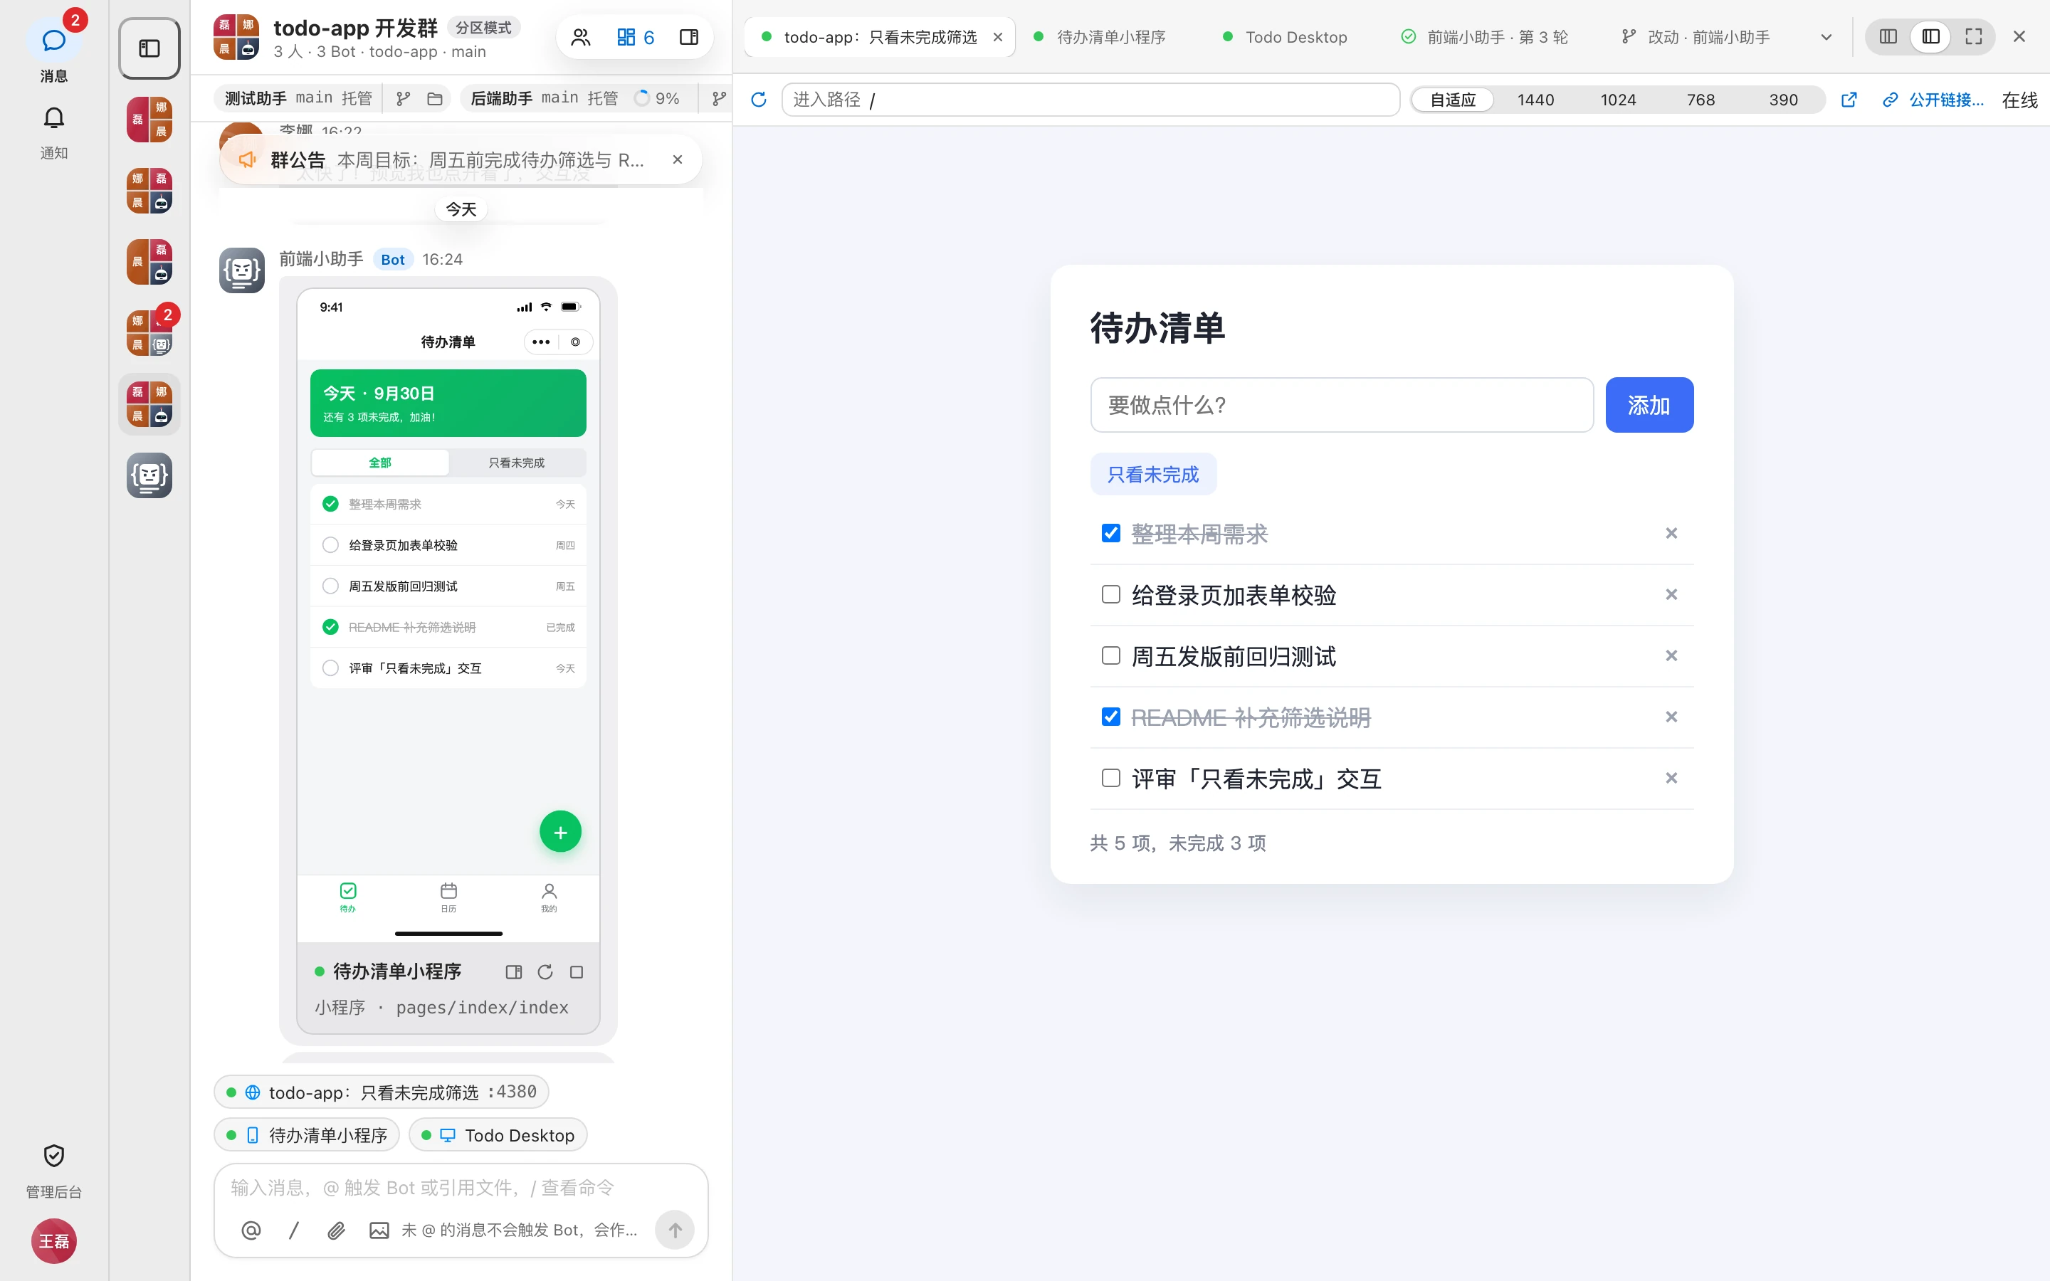Click the slash command icon in composer
The height and width of the screenshot is (1281, 2050).
click(x=294, y=1229)
